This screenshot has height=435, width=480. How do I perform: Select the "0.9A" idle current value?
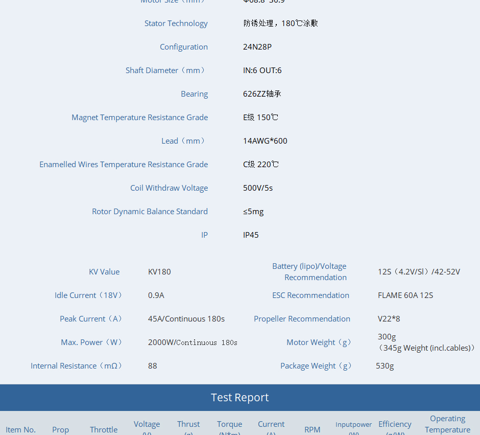pos(156,295)
